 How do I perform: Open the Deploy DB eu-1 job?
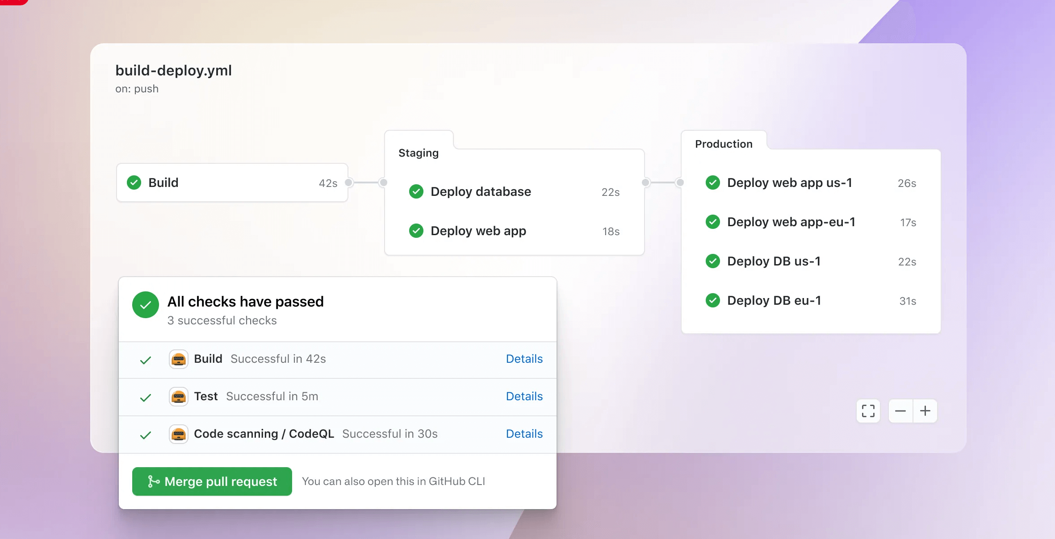coord(774,300)
